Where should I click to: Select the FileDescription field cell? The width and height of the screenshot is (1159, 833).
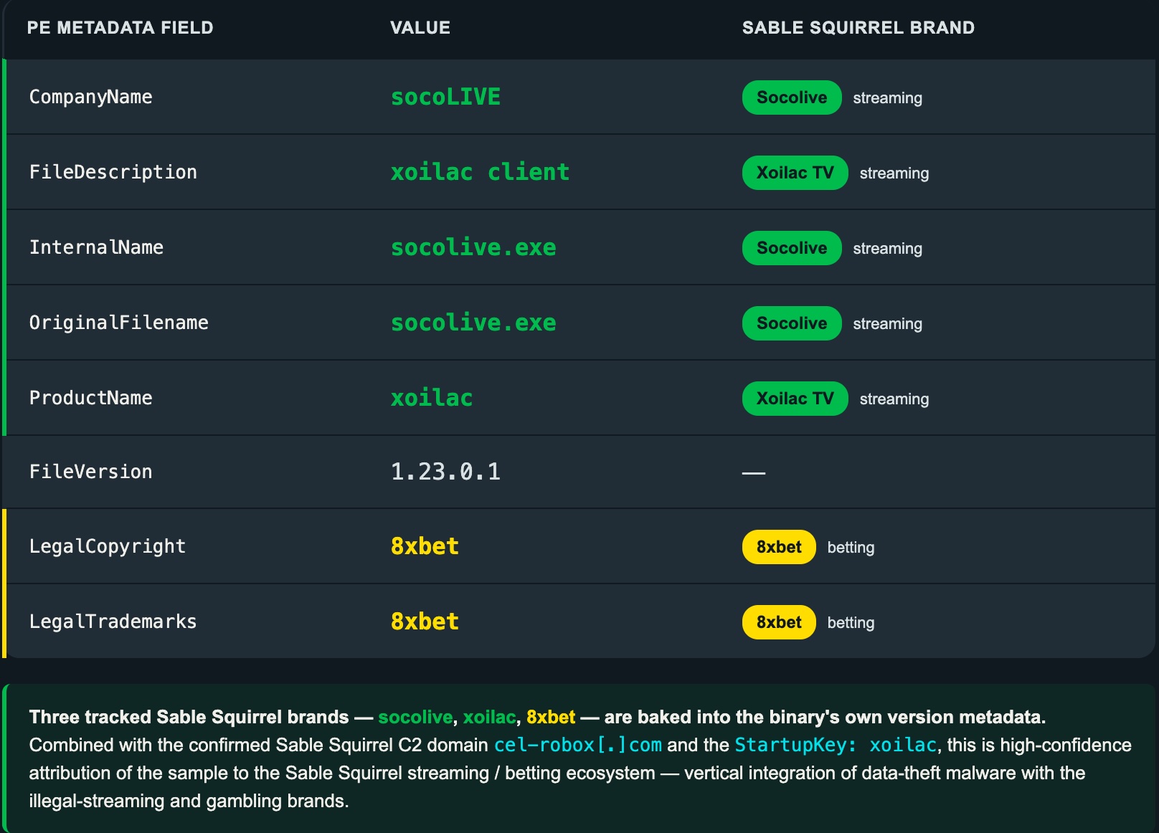point(113,172)
